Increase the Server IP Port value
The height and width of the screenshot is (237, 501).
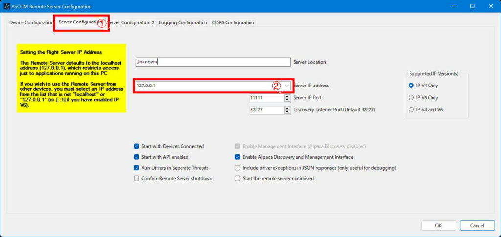tap(287, 96)
